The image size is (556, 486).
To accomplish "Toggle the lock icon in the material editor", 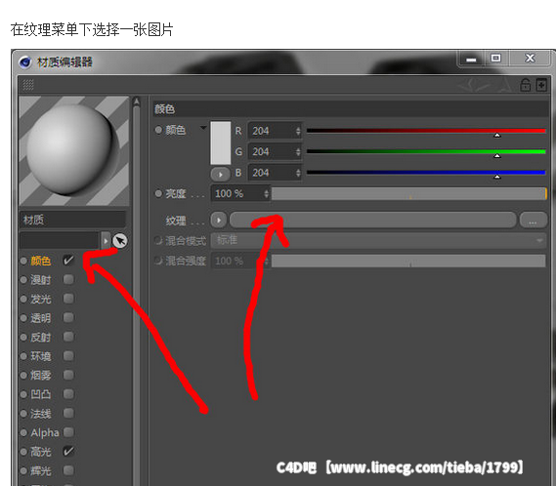I will [526, 85].
